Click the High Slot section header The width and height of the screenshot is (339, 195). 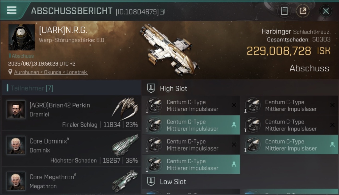click(x=240, y=88)
